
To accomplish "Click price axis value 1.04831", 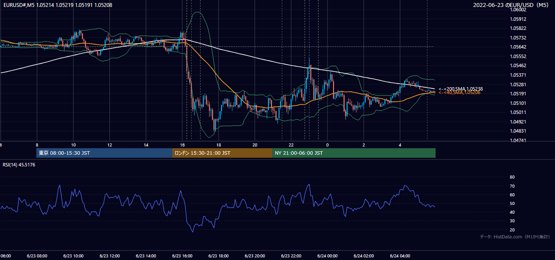I will point(518,131).
